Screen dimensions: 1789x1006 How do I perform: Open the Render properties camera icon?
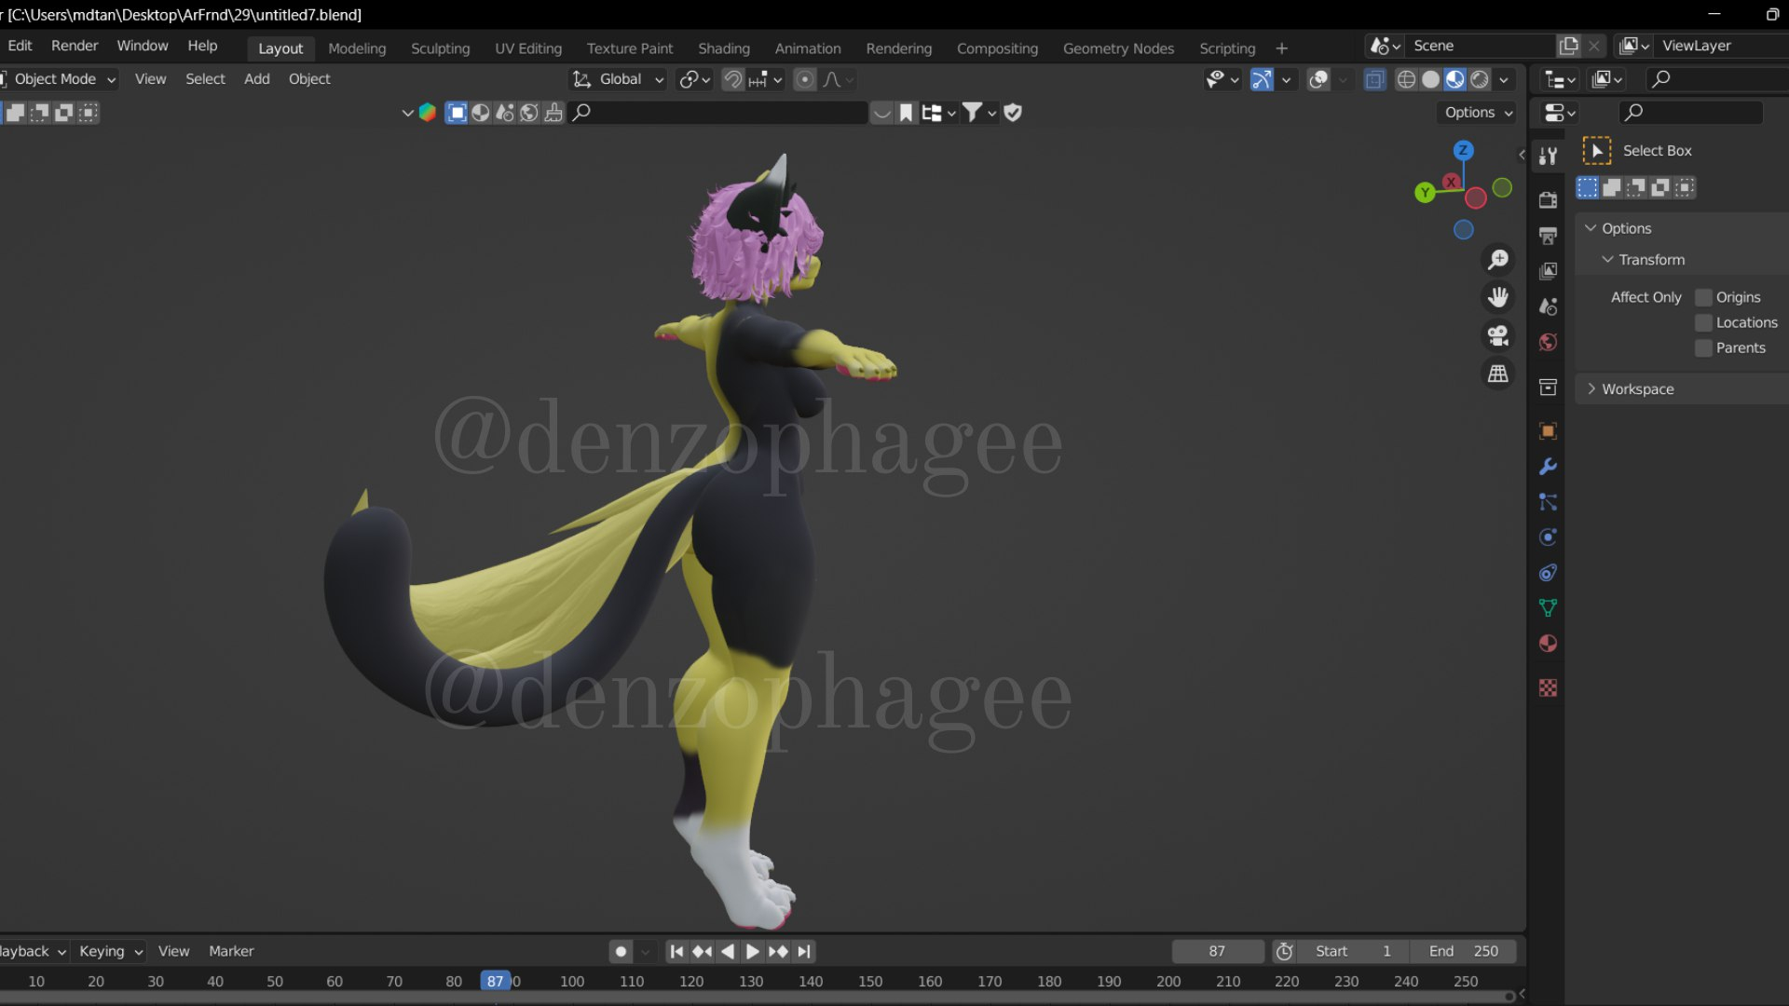tap(1548, 199)
